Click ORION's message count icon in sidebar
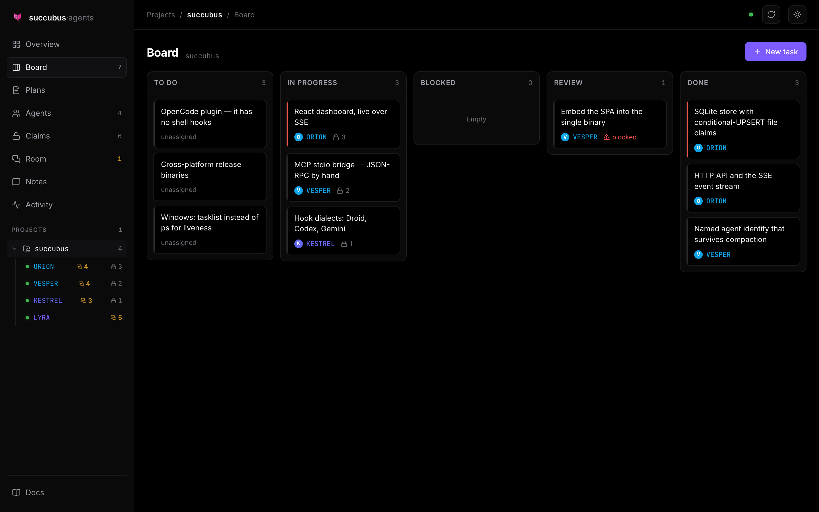The height and width of the screenshot is (512, 819). click(79, 267)
